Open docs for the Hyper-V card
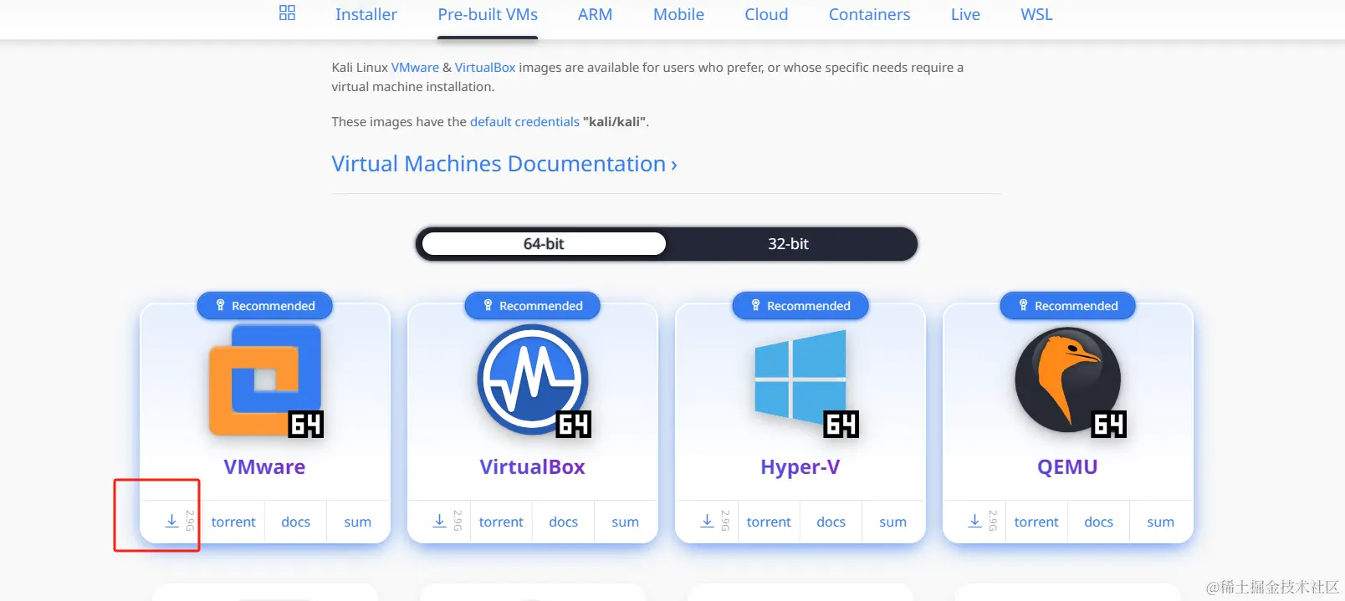Screen dimensions: 1345x601 [x=831, y=522]
